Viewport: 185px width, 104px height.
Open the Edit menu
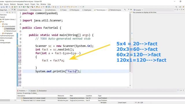click(x=1, y=4)
